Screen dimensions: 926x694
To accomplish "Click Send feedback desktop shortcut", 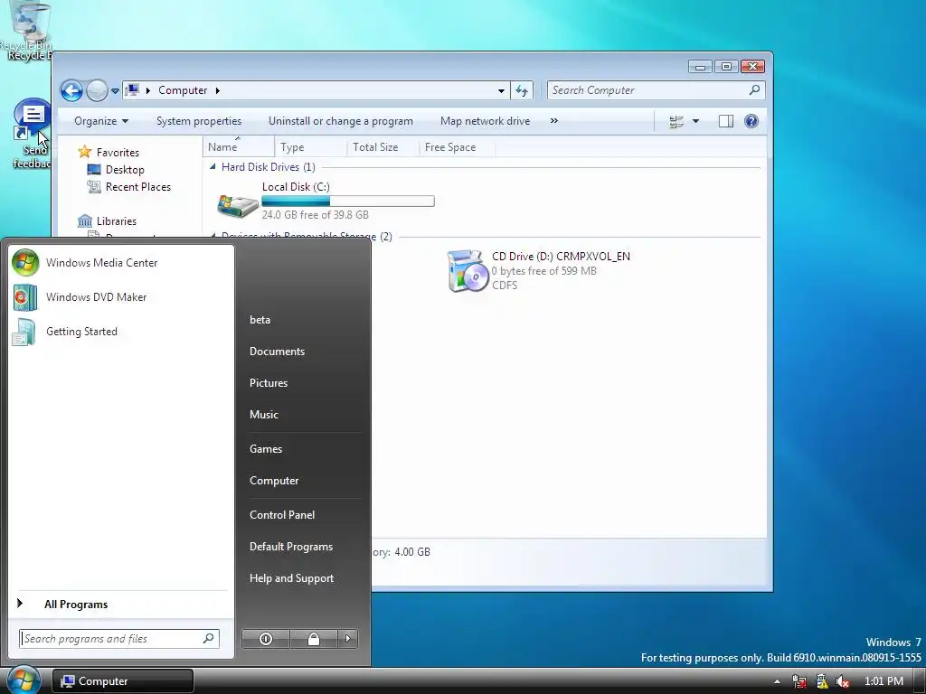I will 31,135.
